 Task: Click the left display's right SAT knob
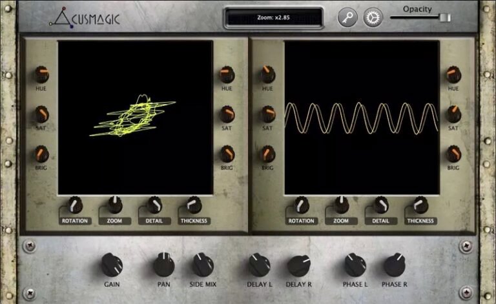[x=227, y=114]
